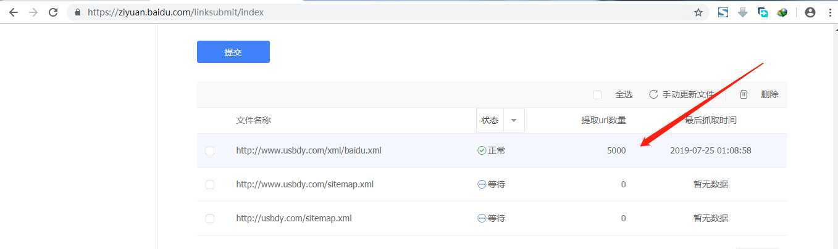Click the 5000 url count value
Screen dimensions: 838x249
coord(616,150)
